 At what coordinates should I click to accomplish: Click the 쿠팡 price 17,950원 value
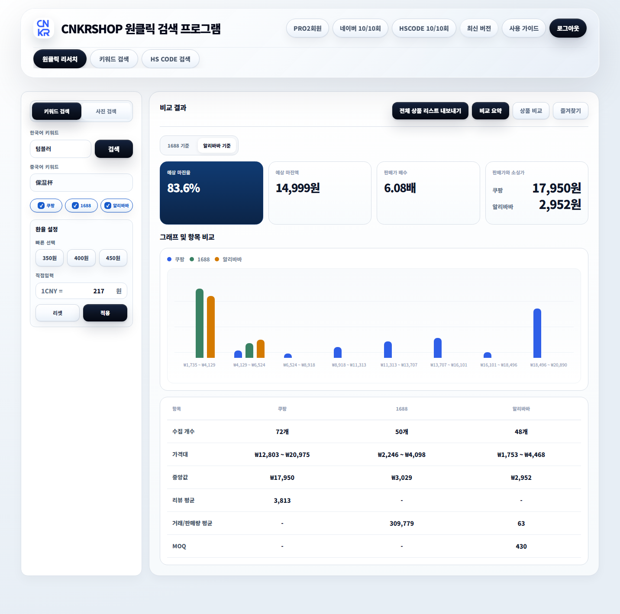(556, 188)
